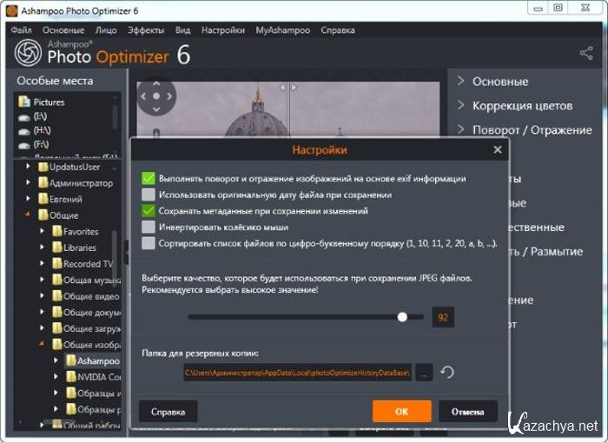Open the (H:\) drive in places

(x=41, y=130)
